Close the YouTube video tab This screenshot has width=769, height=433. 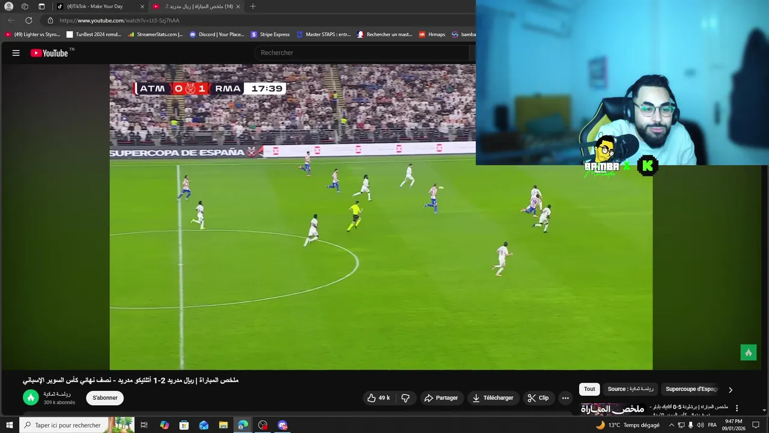[x=238, y=7]
